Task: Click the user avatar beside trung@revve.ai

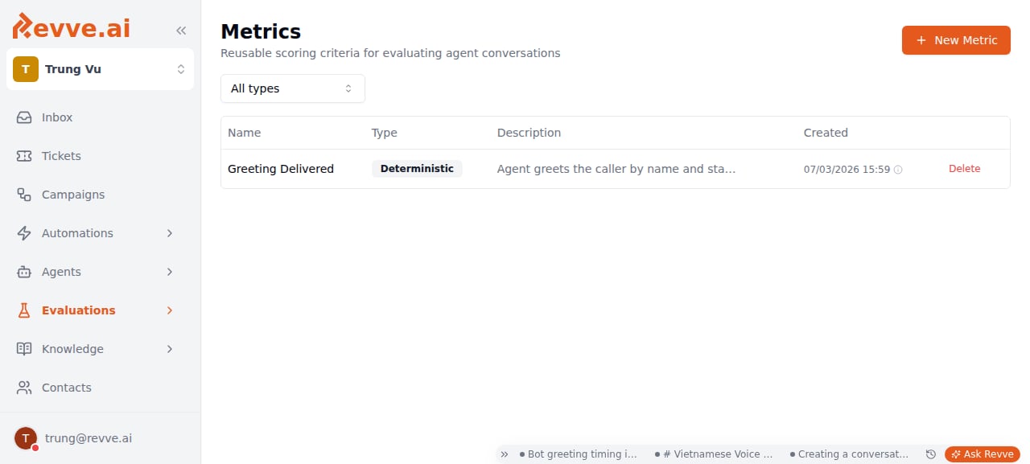Action: [x=26, y=438]
